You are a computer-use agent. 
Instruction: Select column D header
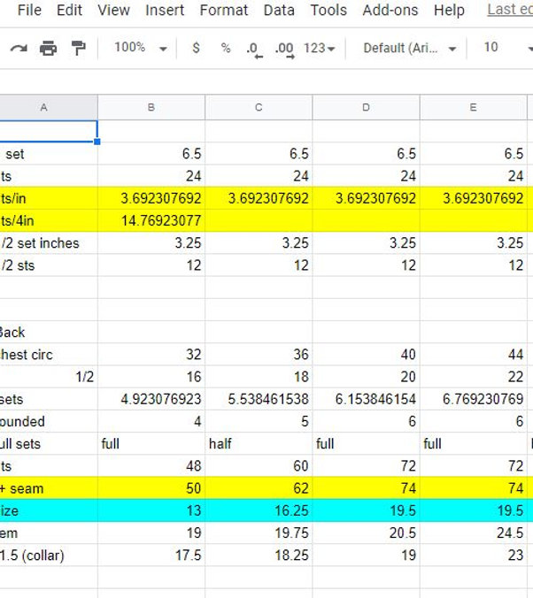point(366,107)
